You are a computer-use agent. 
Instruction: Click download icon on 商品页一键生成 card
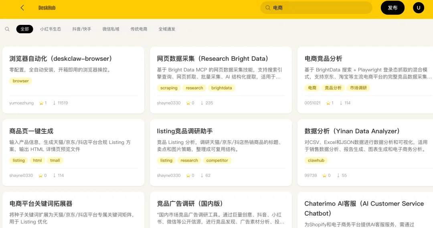coord(54,176)
